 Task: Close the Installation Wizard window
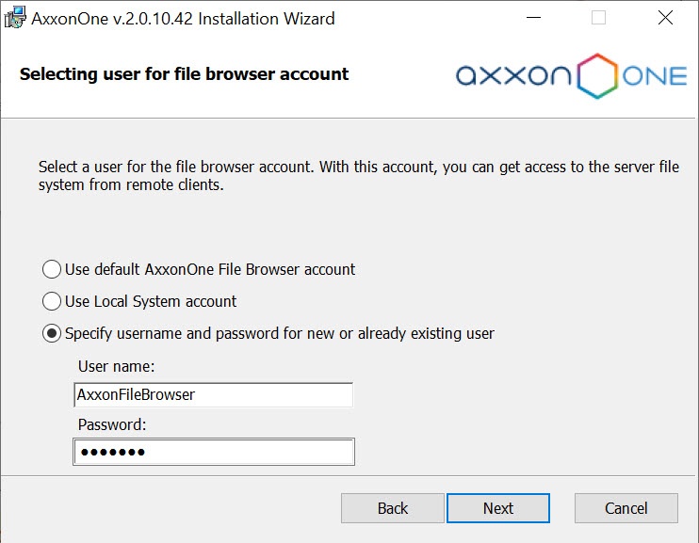(x=665, y=18)
